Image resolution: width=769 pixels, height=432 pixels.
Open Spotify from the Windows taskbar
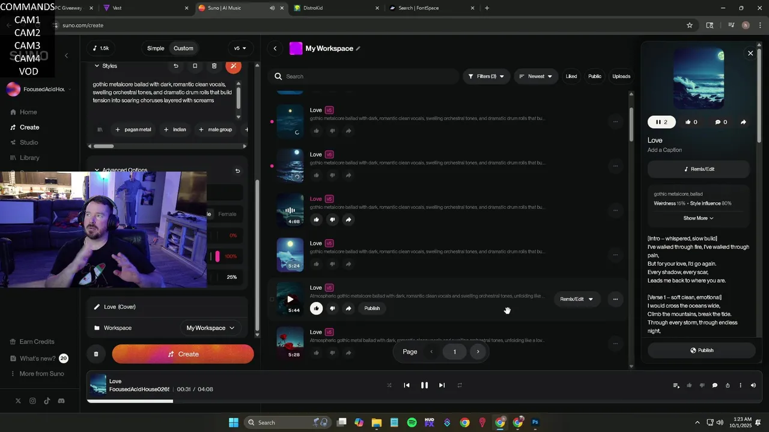coord(412,422)
